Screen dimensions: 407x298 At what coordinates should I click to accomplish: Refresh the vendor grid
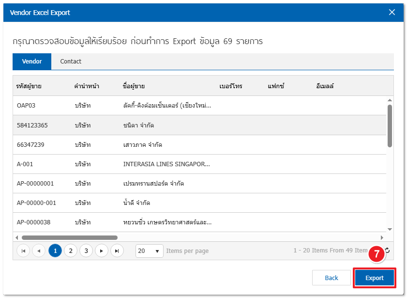click(x=387, y=251)
